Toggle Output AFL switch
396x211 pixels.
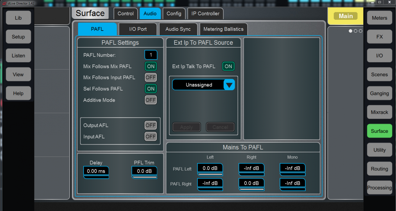[151, 125]
